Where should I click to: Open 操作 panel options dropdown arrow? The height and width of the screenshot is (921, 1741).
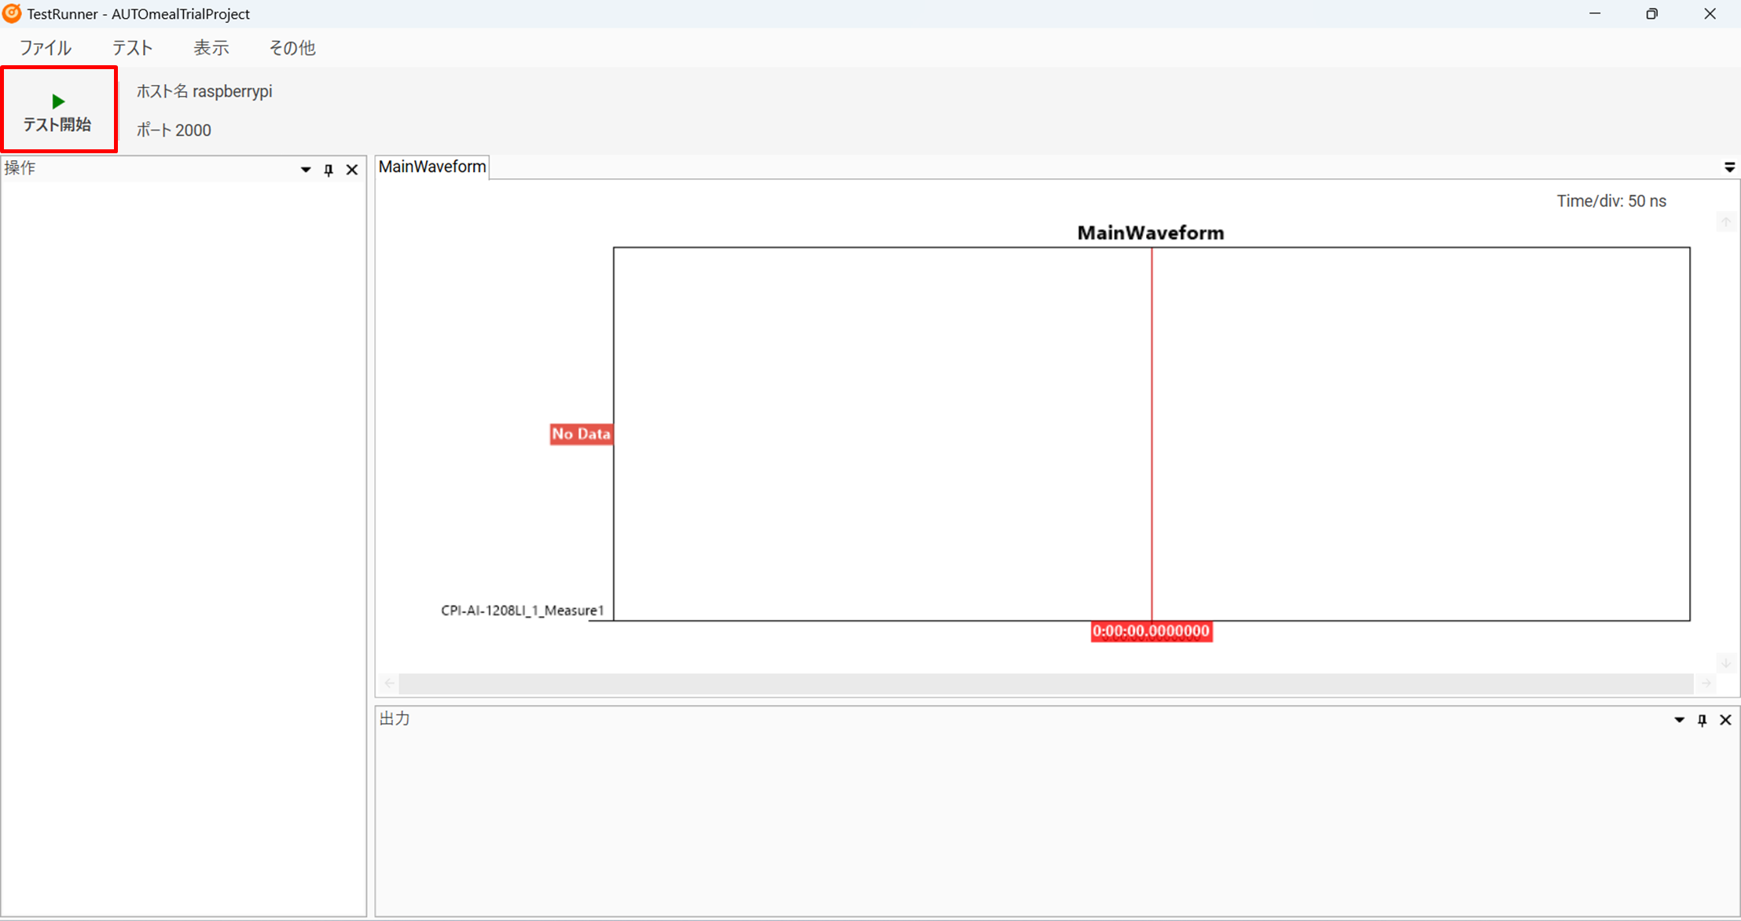click(306, 170)
